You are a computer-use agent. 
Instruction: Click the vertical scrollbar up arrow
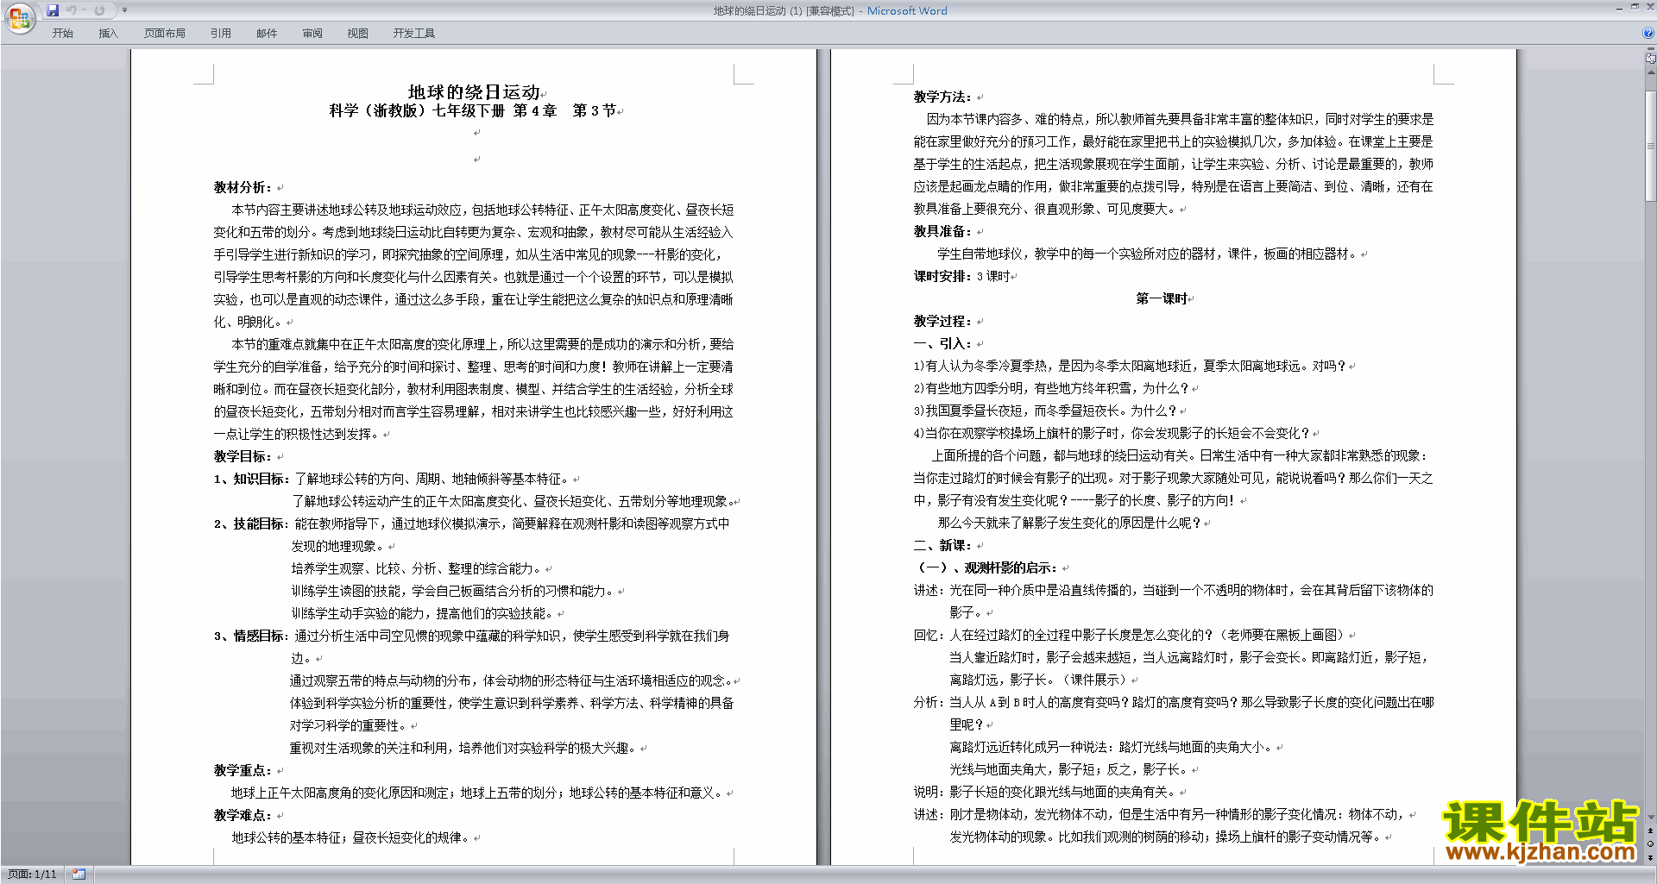1650,72
